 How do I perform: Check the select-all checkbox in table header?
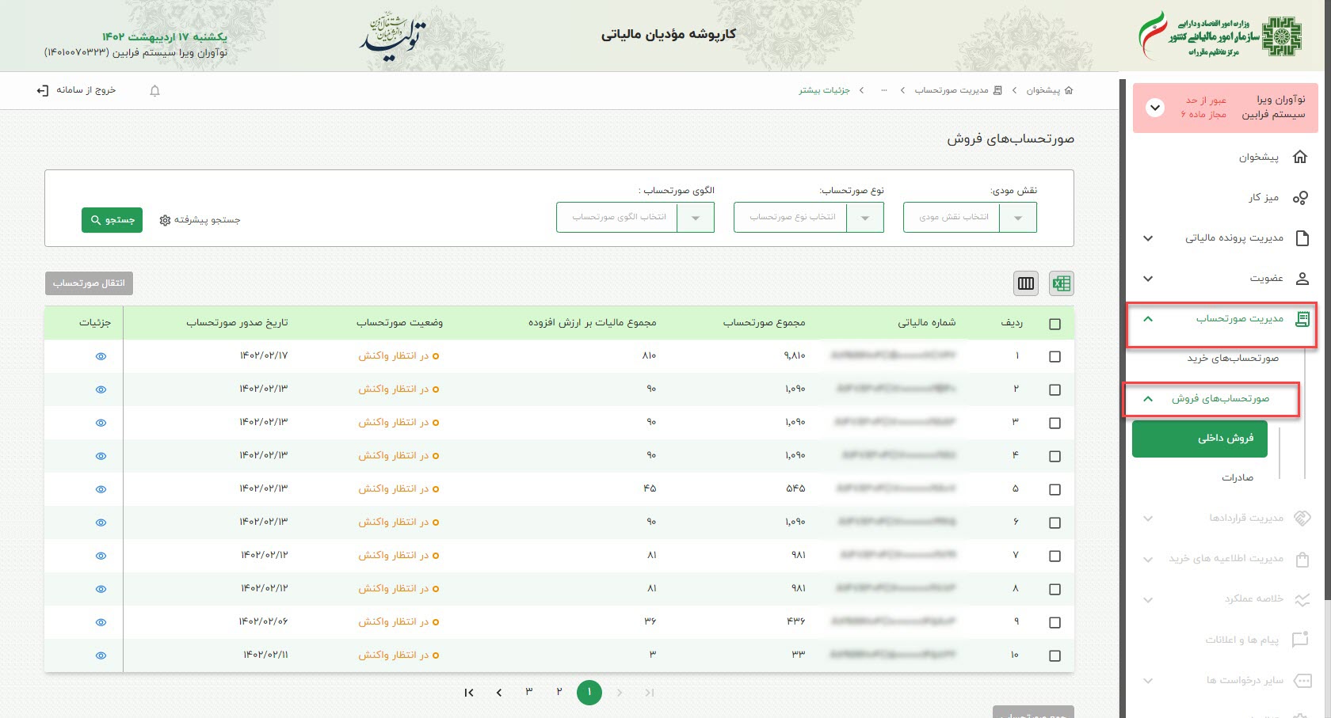(1055, 324)
